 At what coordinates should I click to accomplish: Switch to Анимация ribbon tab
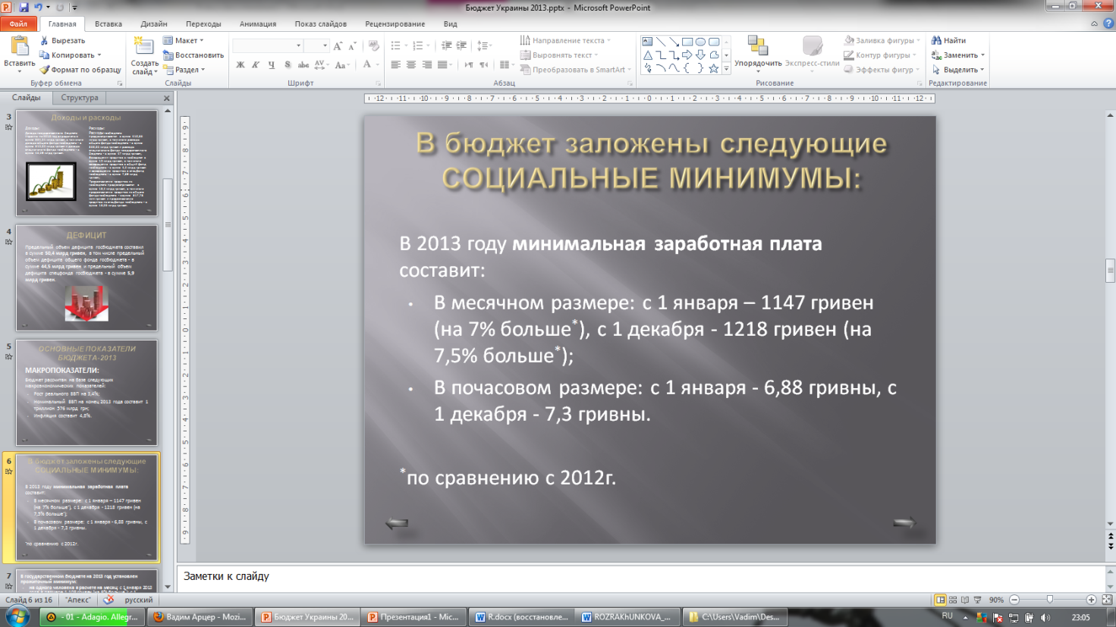pos(258,24)
